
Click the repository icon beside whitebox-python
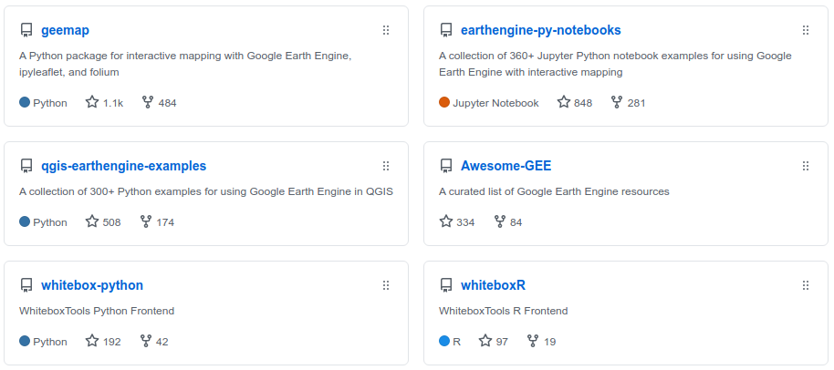click(26, 286)
